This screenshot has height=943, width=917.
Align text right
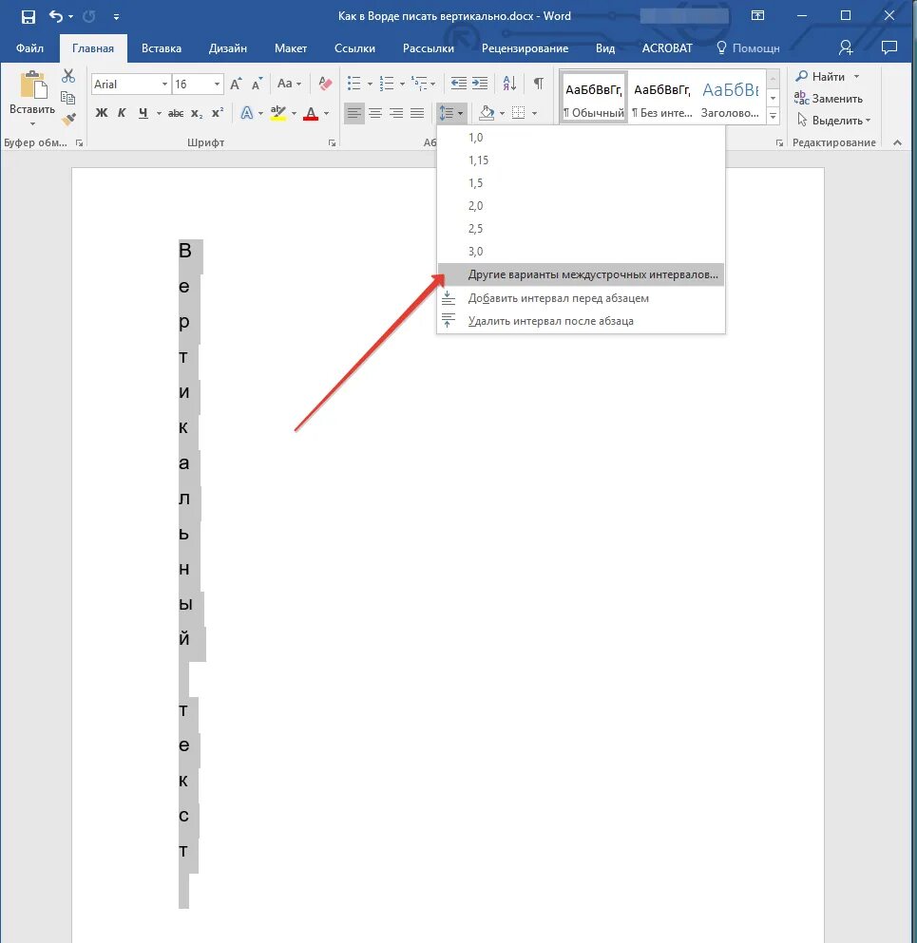click(x=396, y=113)
